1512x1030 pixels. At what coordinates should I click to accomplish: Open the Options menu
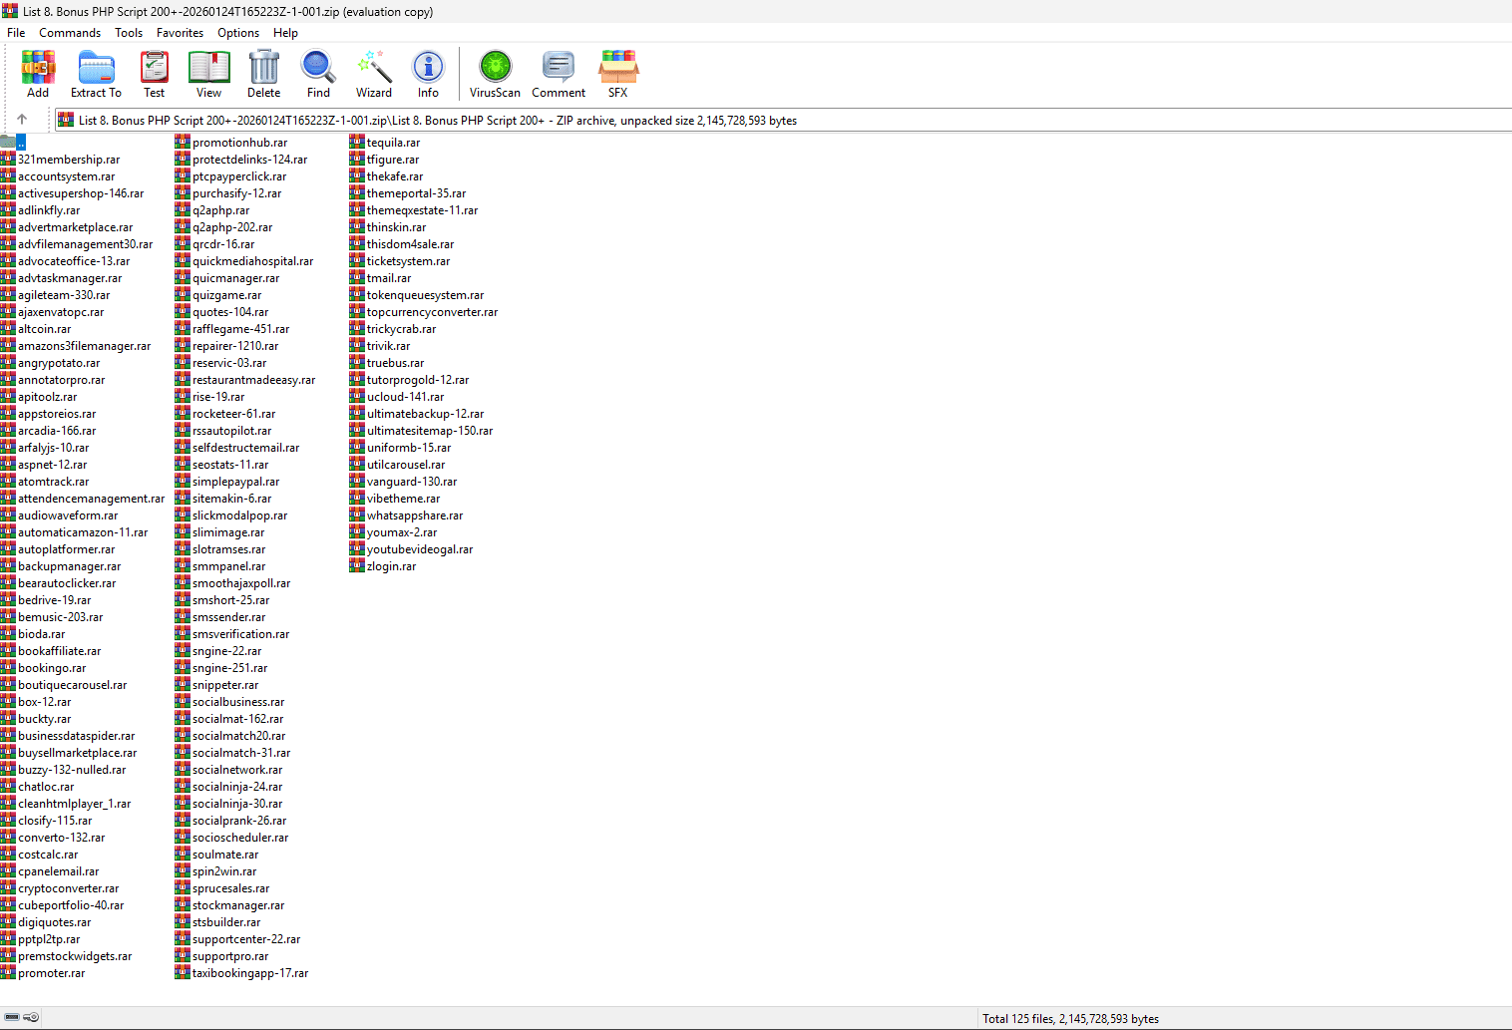238,33
